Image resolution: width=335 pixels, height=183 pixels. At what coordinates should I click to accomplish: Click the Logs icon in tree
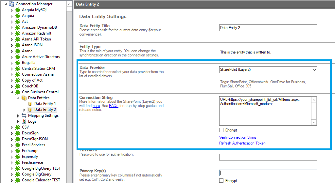[24, 121]
